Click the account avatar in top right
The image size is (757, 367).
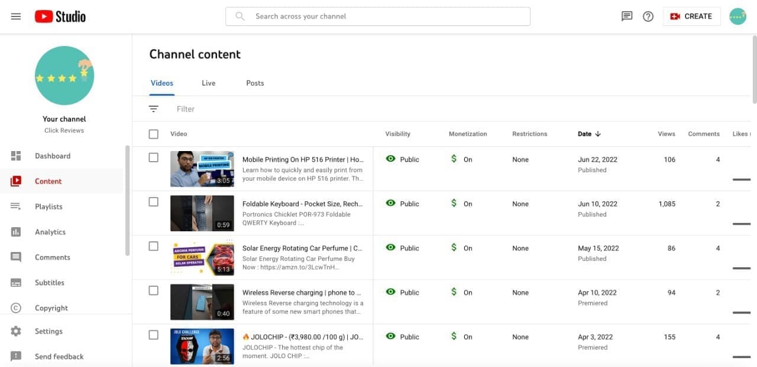[x=737, y=17]
